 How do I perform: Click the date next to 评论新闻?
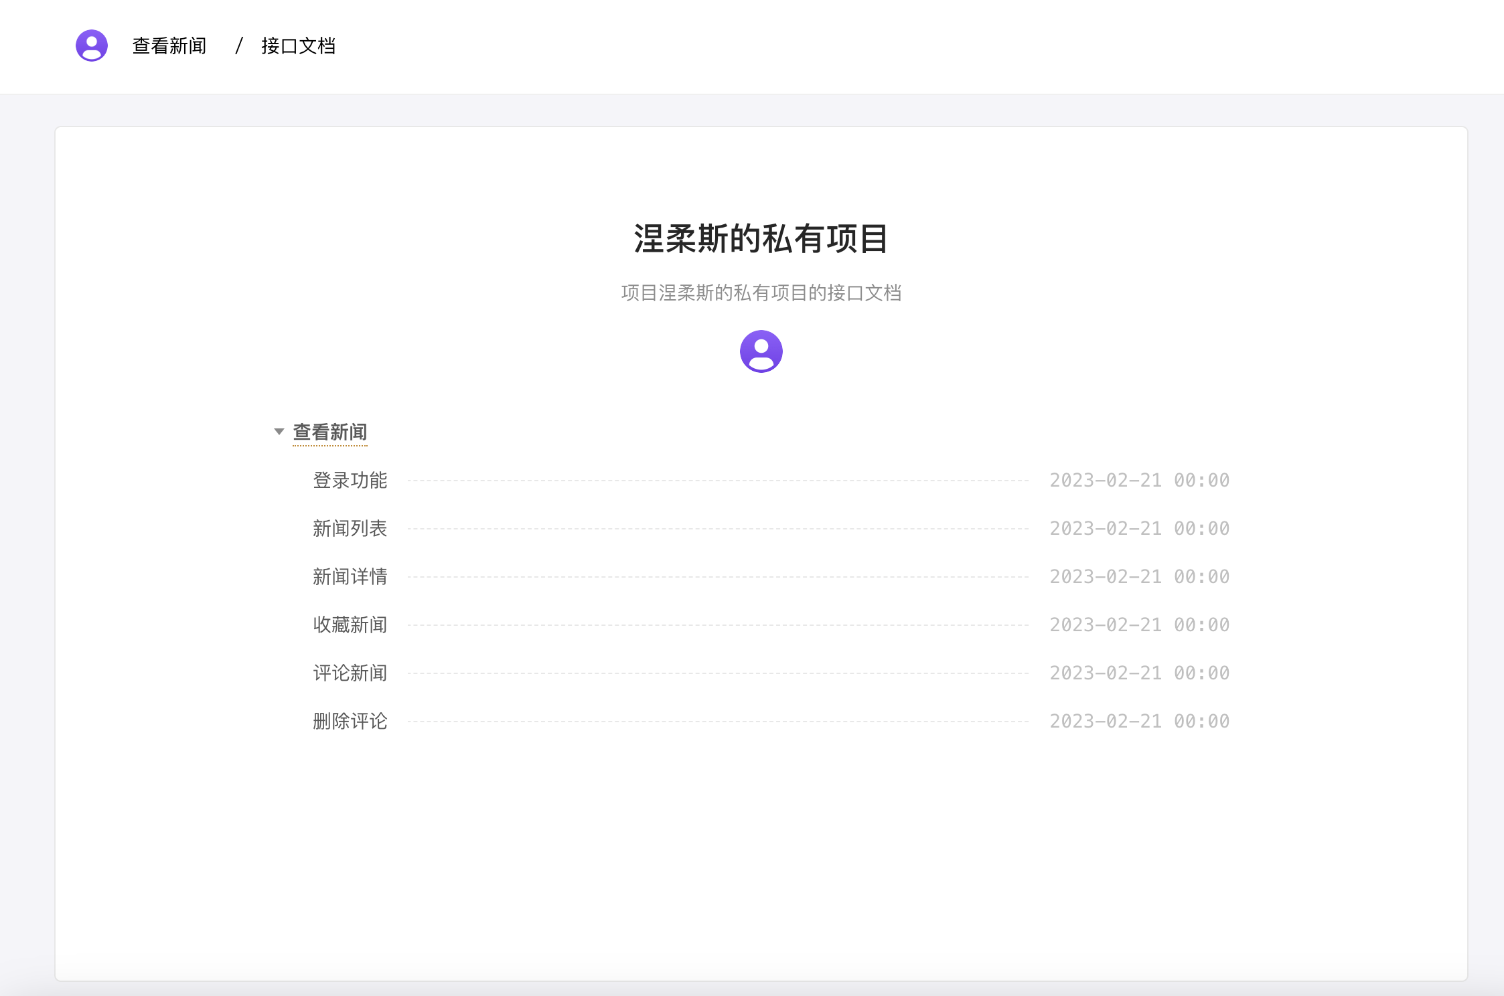point(1140,673)
